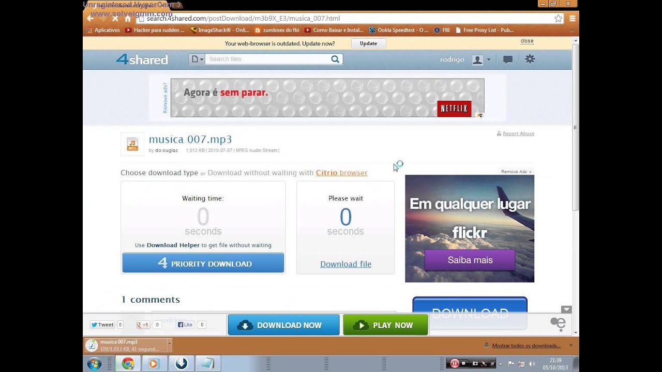Image resolution: width=662 pixels, height=372 pixels.
Task: Expand the search file type dropdown
Action: click(x=197, y=59)
